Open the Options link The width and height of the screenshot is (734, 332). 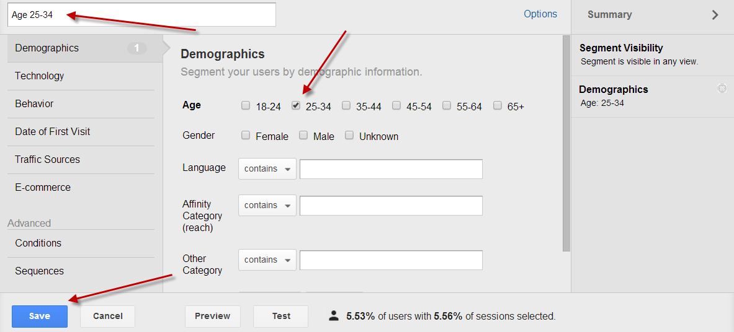540,14
